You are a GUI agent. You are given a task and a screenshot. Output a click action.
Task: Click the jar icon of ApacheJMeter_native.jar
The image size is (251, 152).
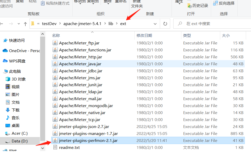[55, 113]
